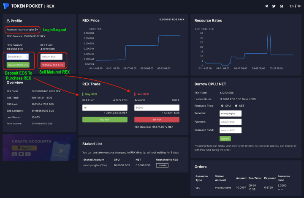Switch the language to En
Image resolution: width=304 pixels, height=198 pixels.
pos(291,6)
